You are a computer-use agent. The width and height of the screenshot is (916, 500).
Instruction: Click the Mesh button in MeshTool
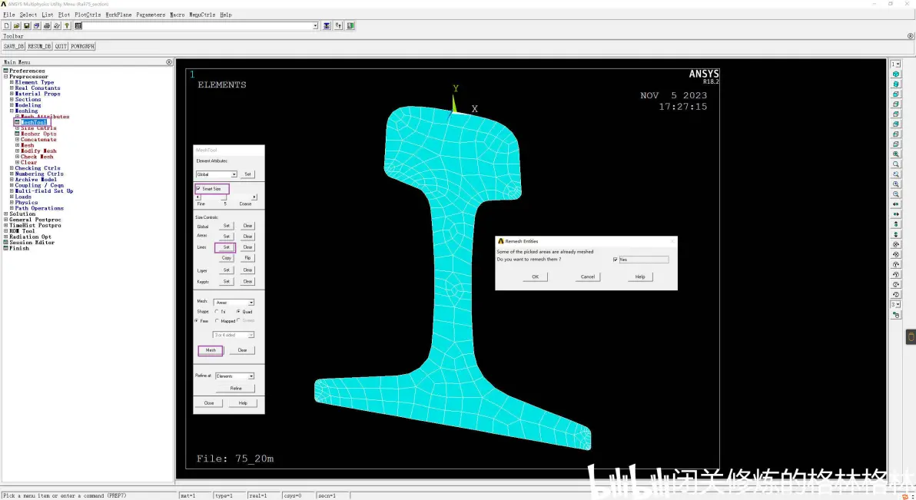coord(211,350)
